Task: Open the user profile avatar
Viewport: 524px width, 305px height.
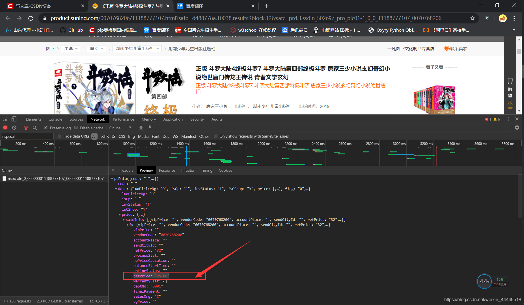Action: 503,18
